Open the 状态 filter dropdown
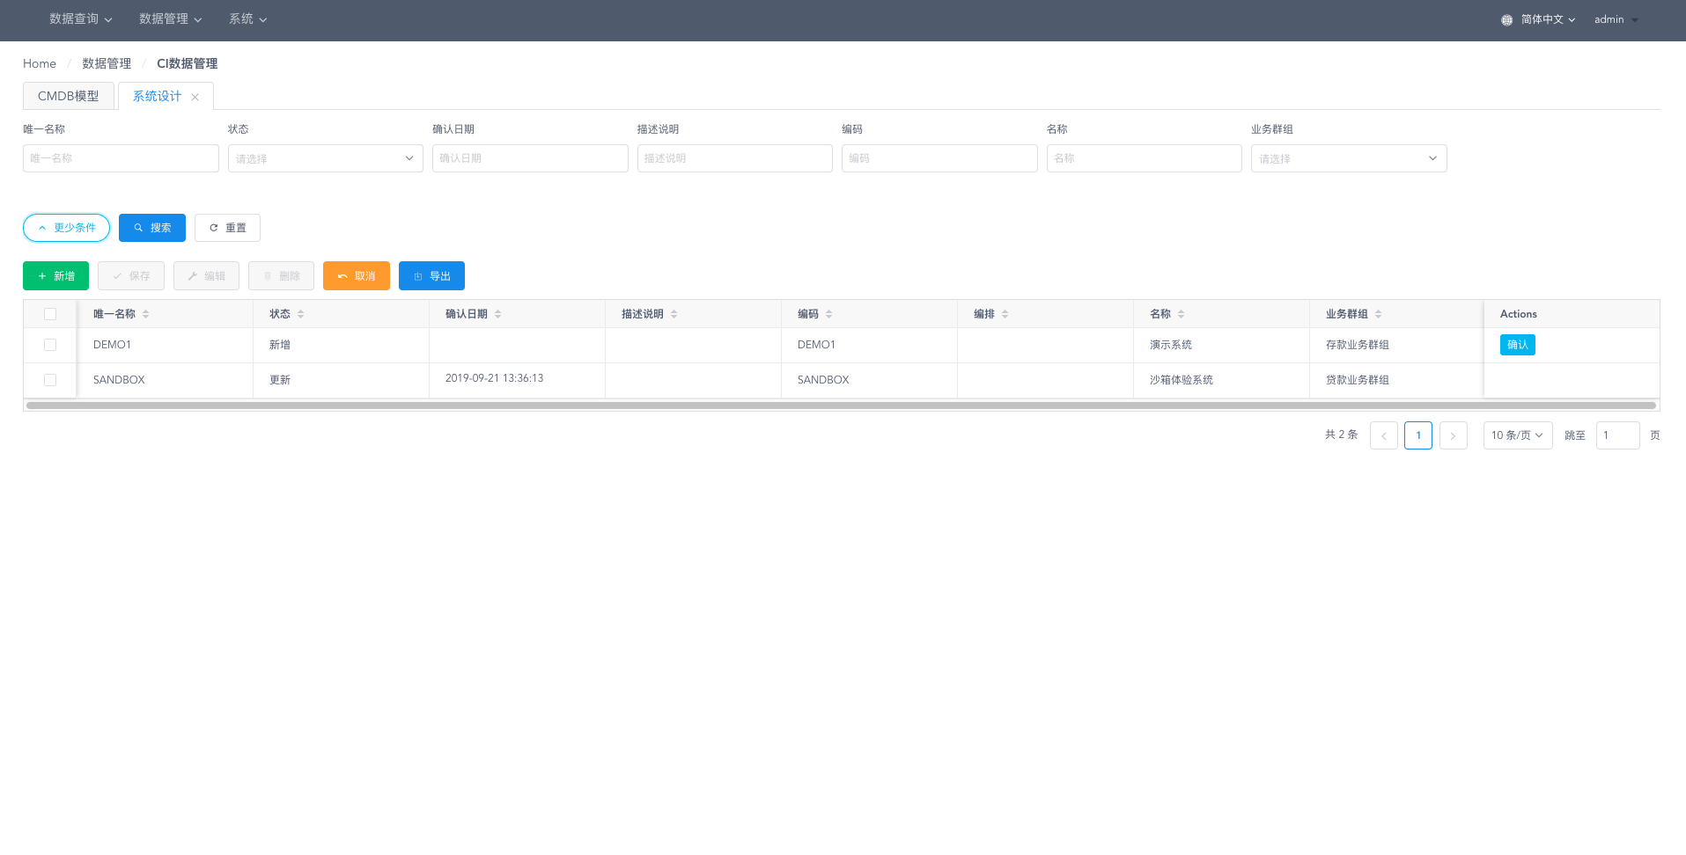Image resolution: width=1686 pixels, height=855 pixels. pos(326,158)
